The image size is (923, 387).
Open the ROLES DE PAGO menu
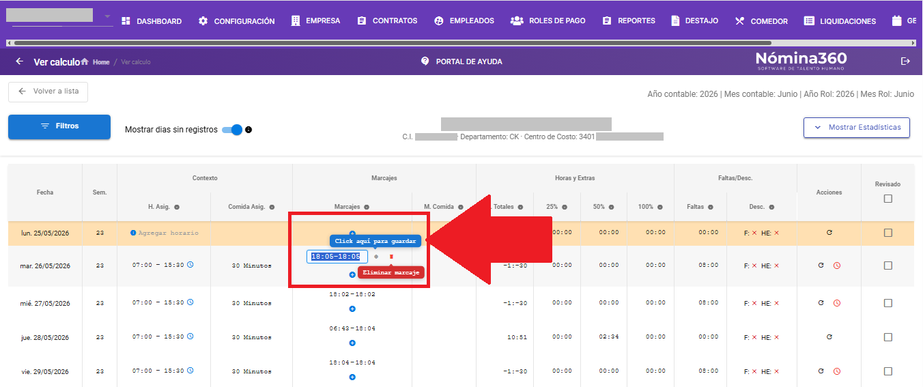coord(548,21)
